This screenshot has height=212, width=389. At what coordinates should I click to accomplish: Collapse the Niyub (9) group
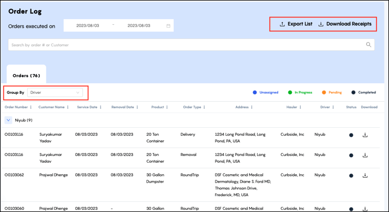coord(8,120)
